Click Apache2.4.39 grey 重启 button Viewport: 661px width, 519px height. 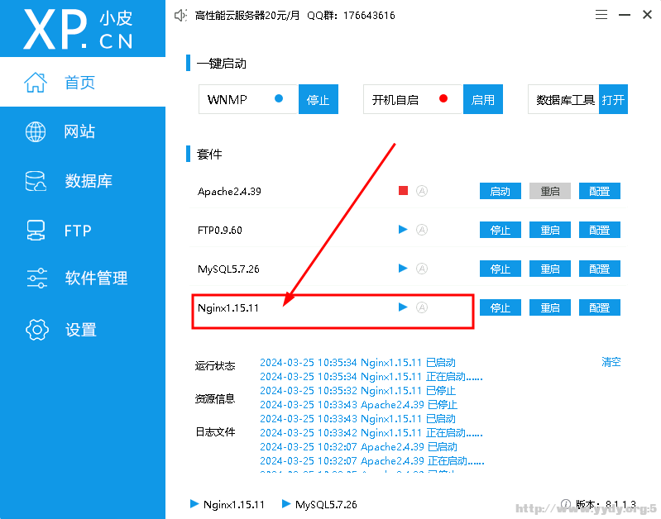(x=550, y=191)
